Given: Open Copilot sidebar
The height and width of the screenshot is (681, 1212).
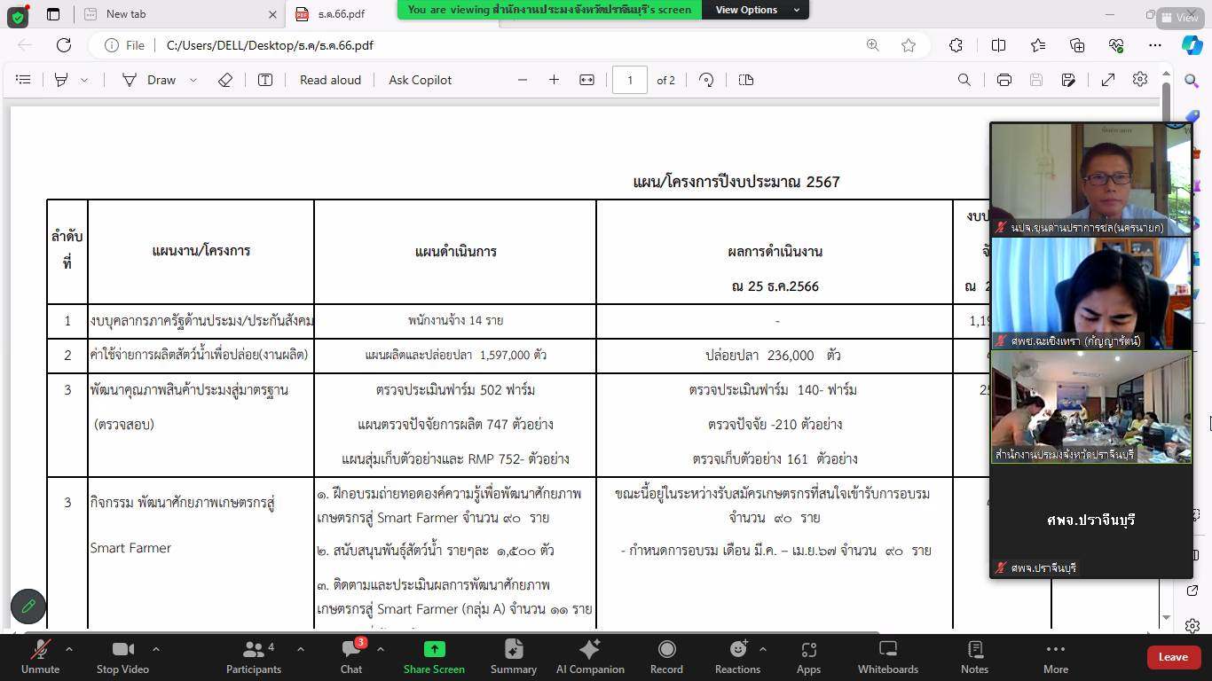Looking at the screenshot, I should pyautogui.click(x=1192, y=45).
